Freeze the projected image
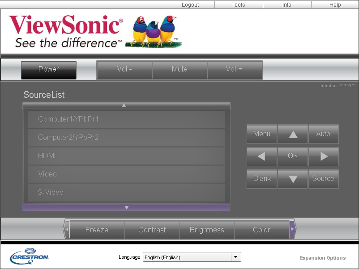This screenshot has height=269, width=359. pos(97,230)
